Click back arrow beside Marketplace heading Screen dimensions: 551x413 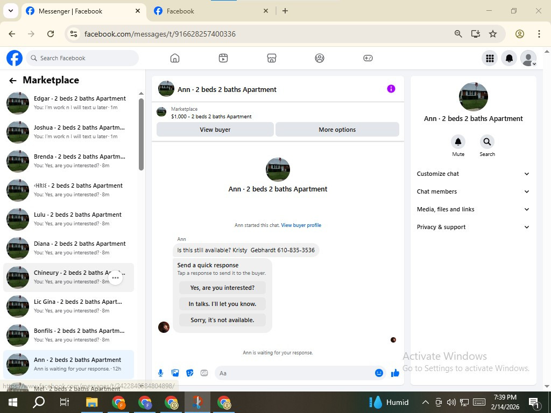click(13, 81)
